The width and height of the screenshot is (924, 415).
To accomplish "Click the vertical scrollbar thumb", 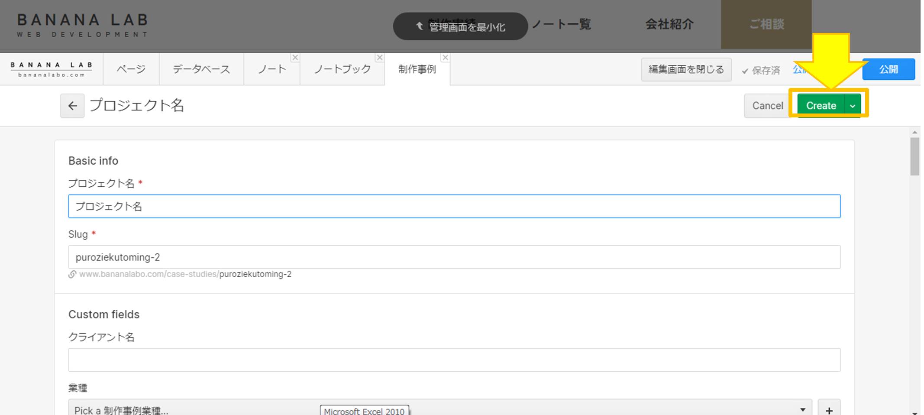I will [x=914, y=156].
